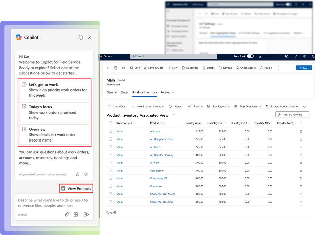This screenshot has width=315, height=235.
Task: Give thumbs down to Copilot response
Action: 86,174
